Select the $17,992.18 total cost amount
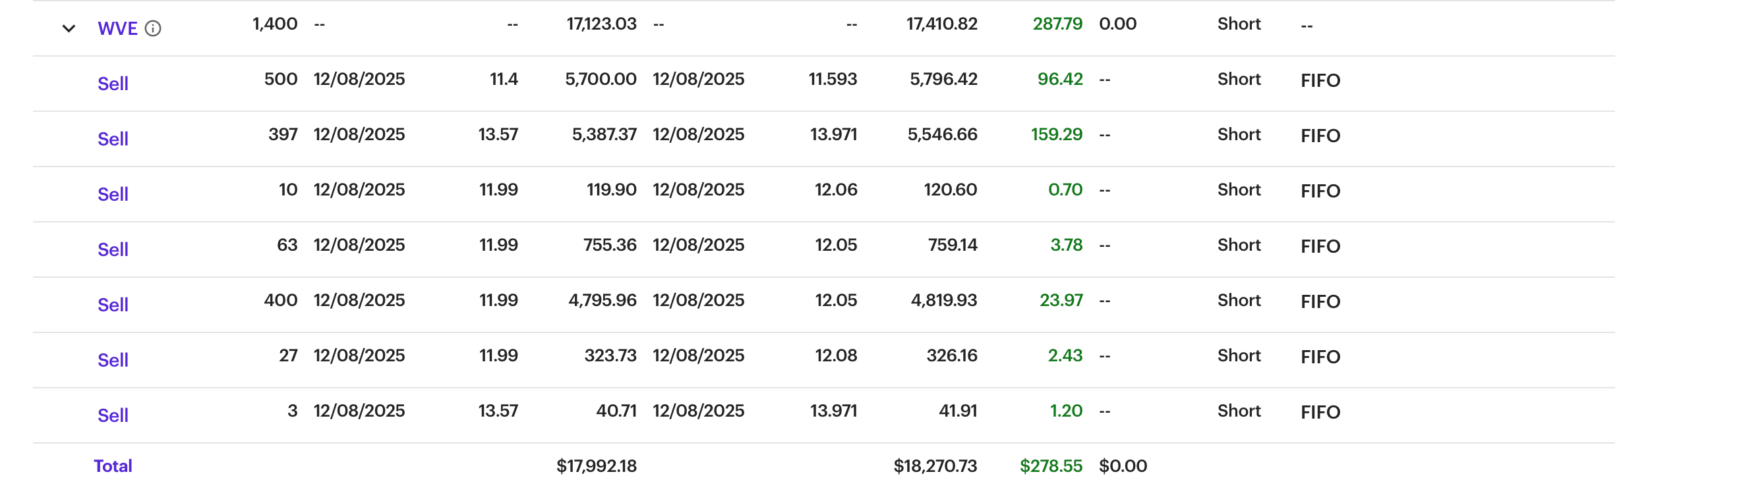1739x491 pixels. 596,466
